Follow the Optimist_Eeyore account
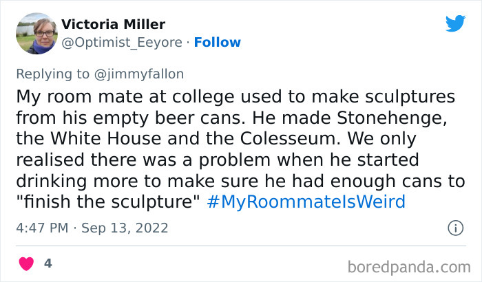482x282 pixels. pyautogui.click(x=218, y=43)
